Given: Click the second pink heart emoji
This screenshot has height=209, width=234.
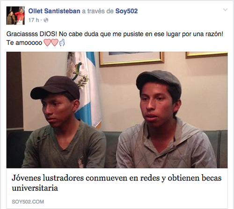Looking at the screenshot, I should [54, 43].
